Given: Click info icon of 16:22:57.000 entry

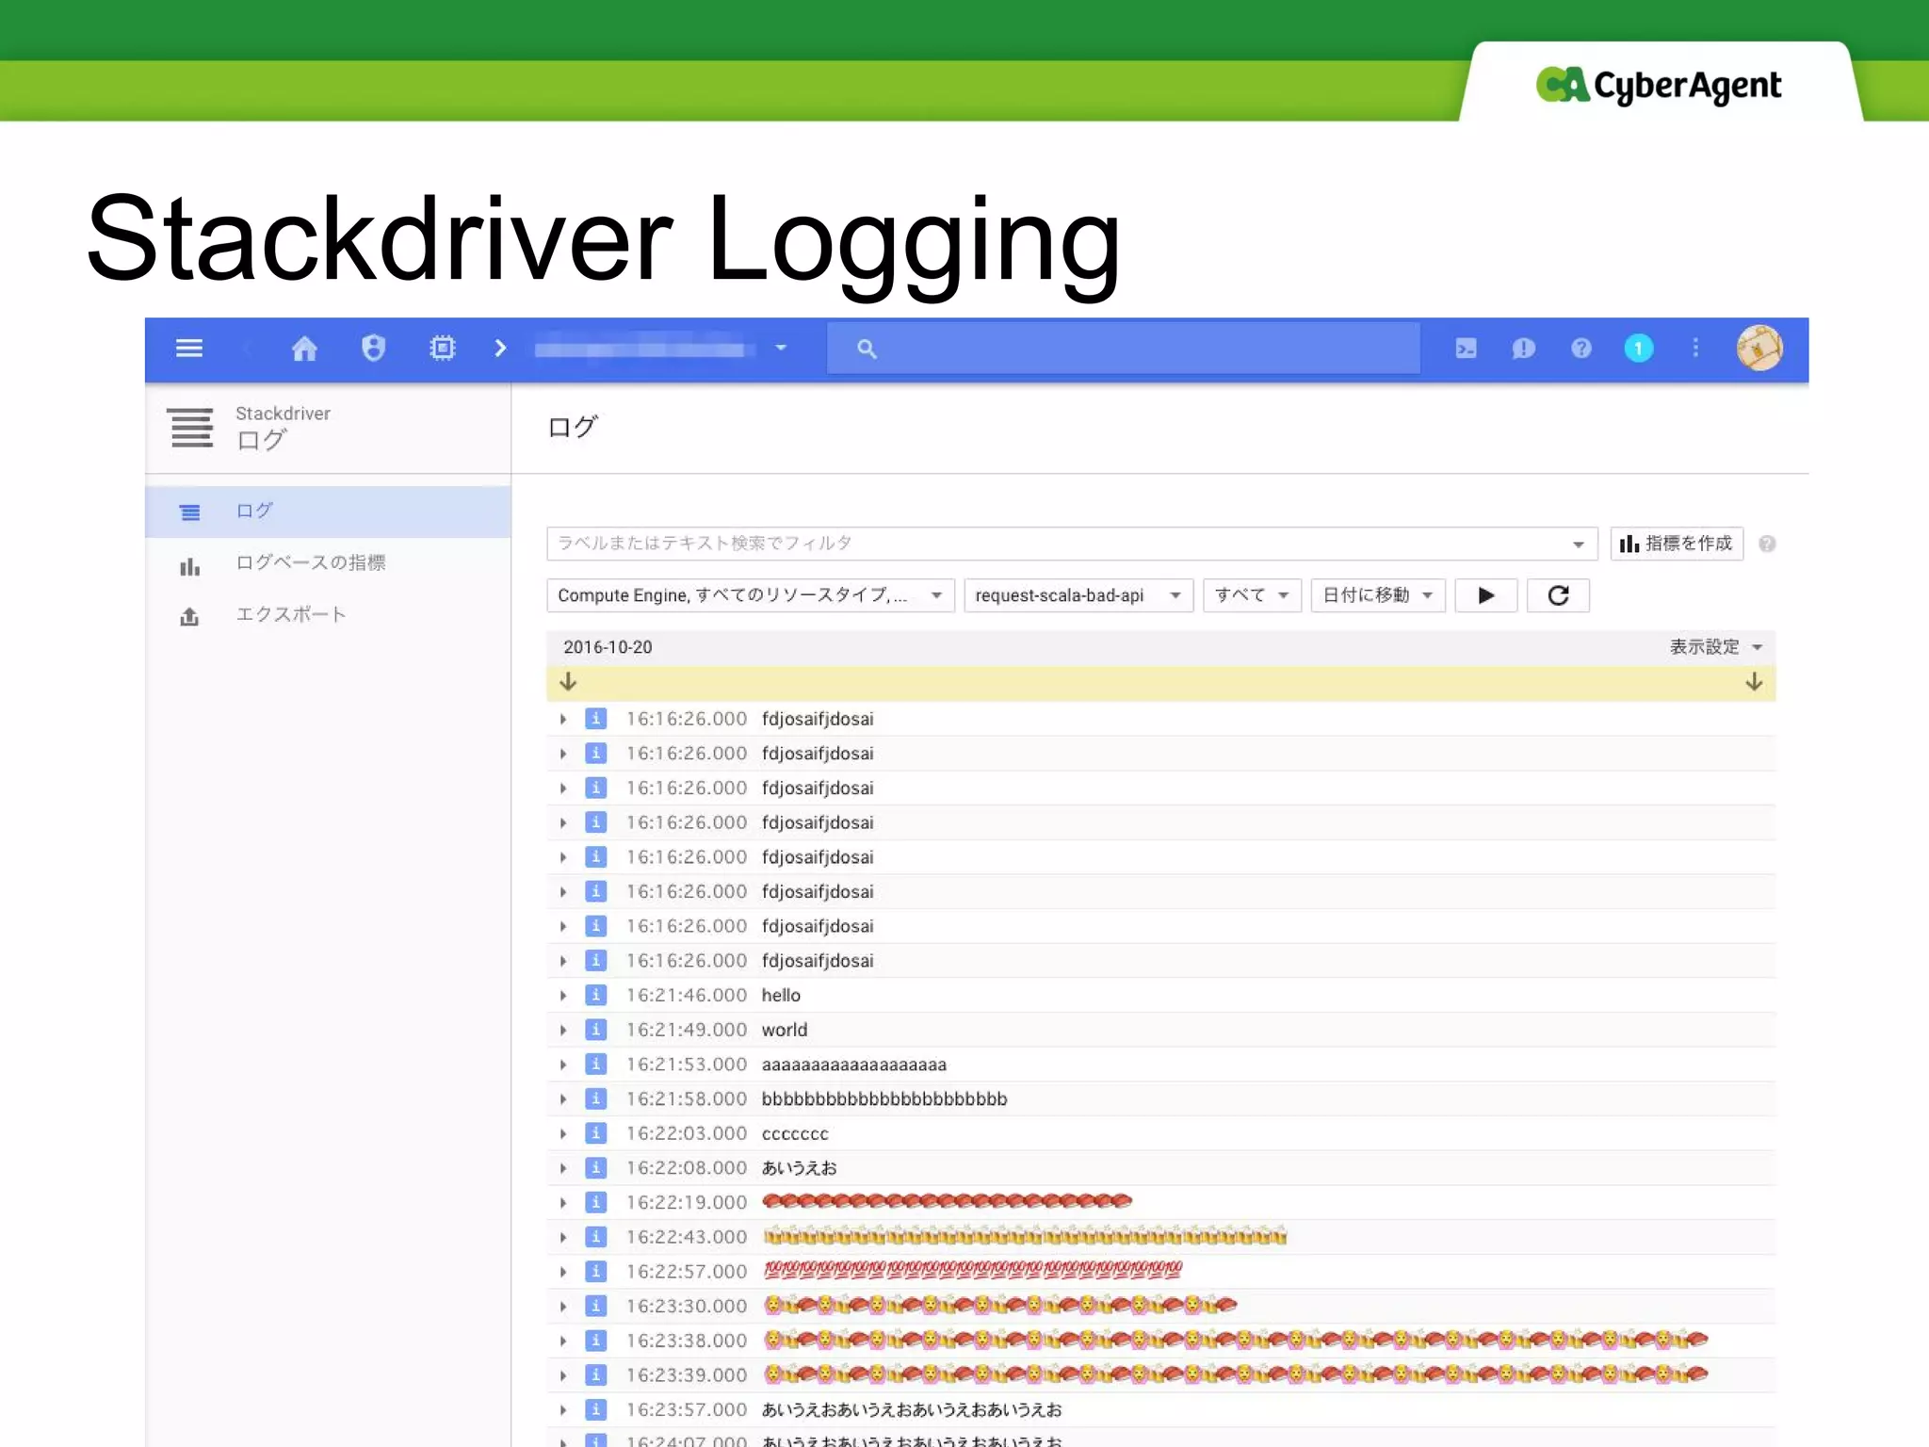Looking at the screenshot, I should click(595, 1272).
